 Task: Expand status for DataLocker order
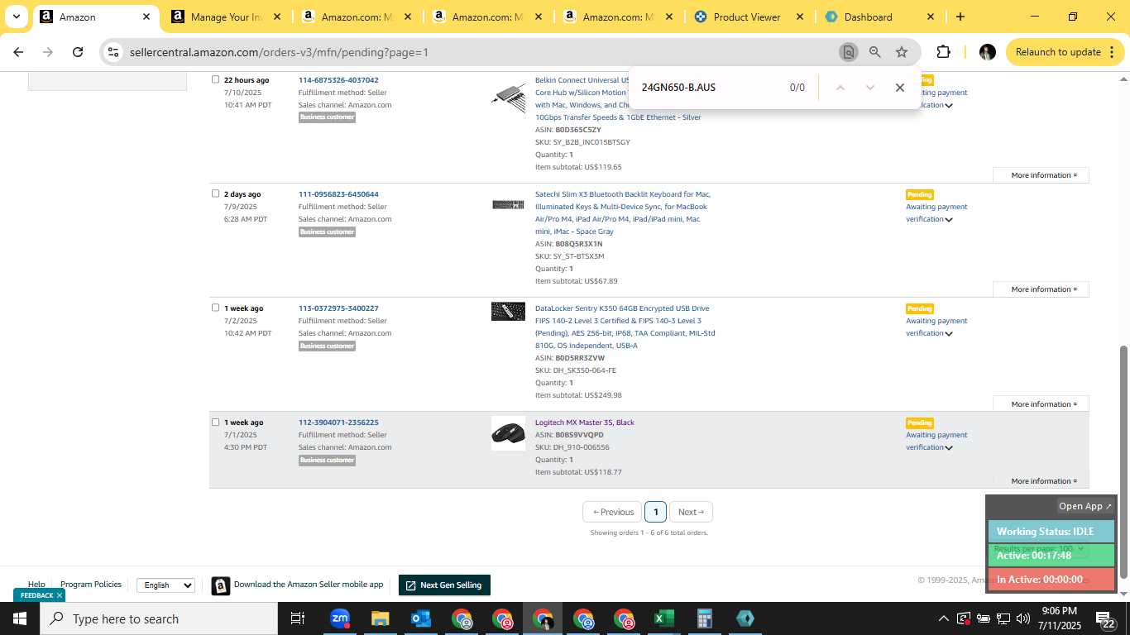(x=949, y=334)
